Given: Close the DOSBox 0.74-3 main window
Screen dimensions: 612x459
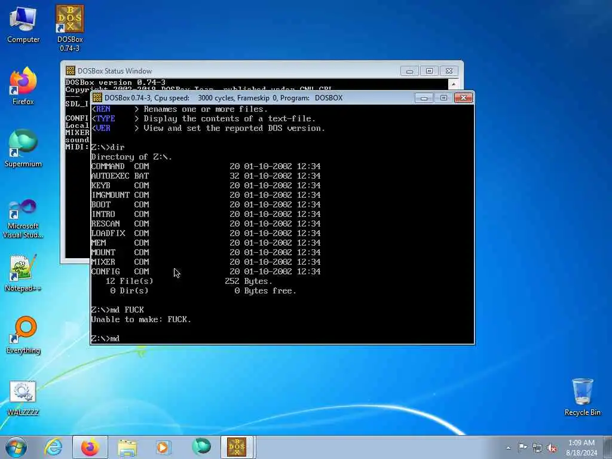Looking at the screenshot, I should (463, 98).
